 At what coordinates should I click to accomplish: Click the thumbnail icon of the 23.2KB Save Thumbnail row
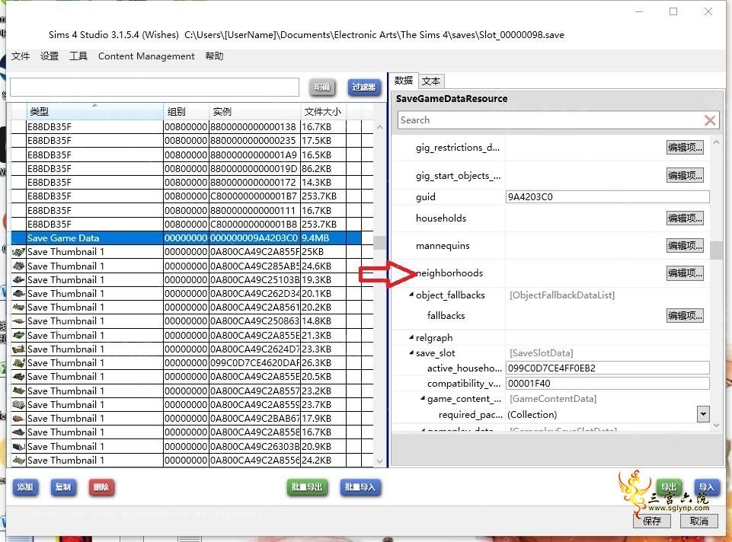click(18, 391)
